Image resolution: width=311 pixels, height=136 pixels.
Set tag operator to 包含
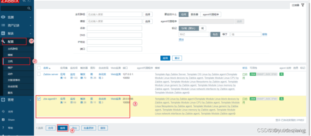click(x=215, y=34)
